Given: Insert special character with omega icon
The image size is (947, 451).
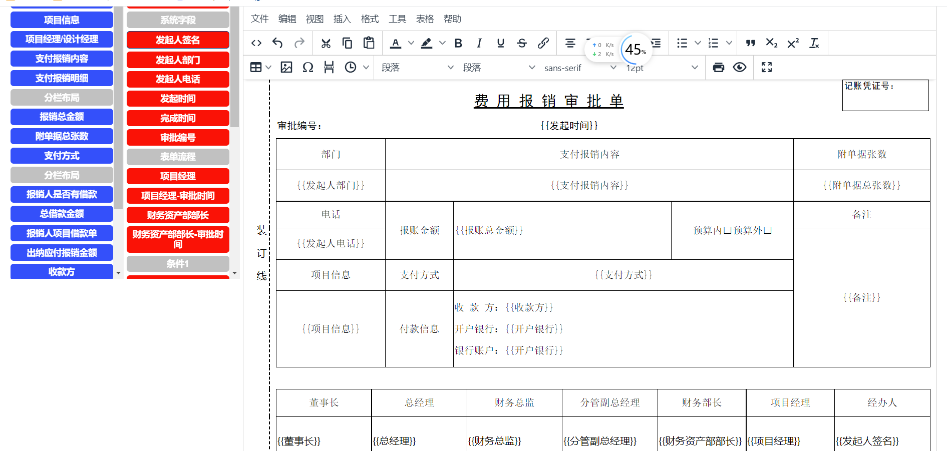Looking at the screenshot, I should pos(308,68).
